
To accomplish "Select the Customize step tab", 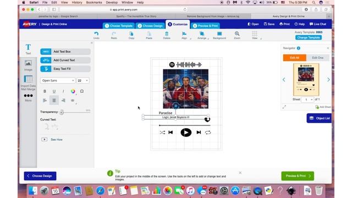I will (x=178, y=24).
